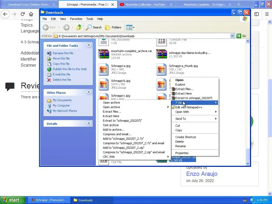Click the browser reload icon

click(23, 14)
